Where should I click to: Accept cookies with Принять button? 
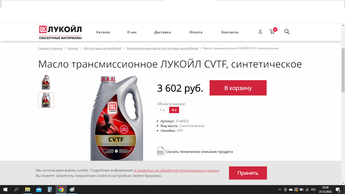tap(248, 173)
